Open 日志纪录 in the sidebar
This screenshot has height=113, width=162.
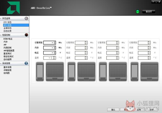8,31
